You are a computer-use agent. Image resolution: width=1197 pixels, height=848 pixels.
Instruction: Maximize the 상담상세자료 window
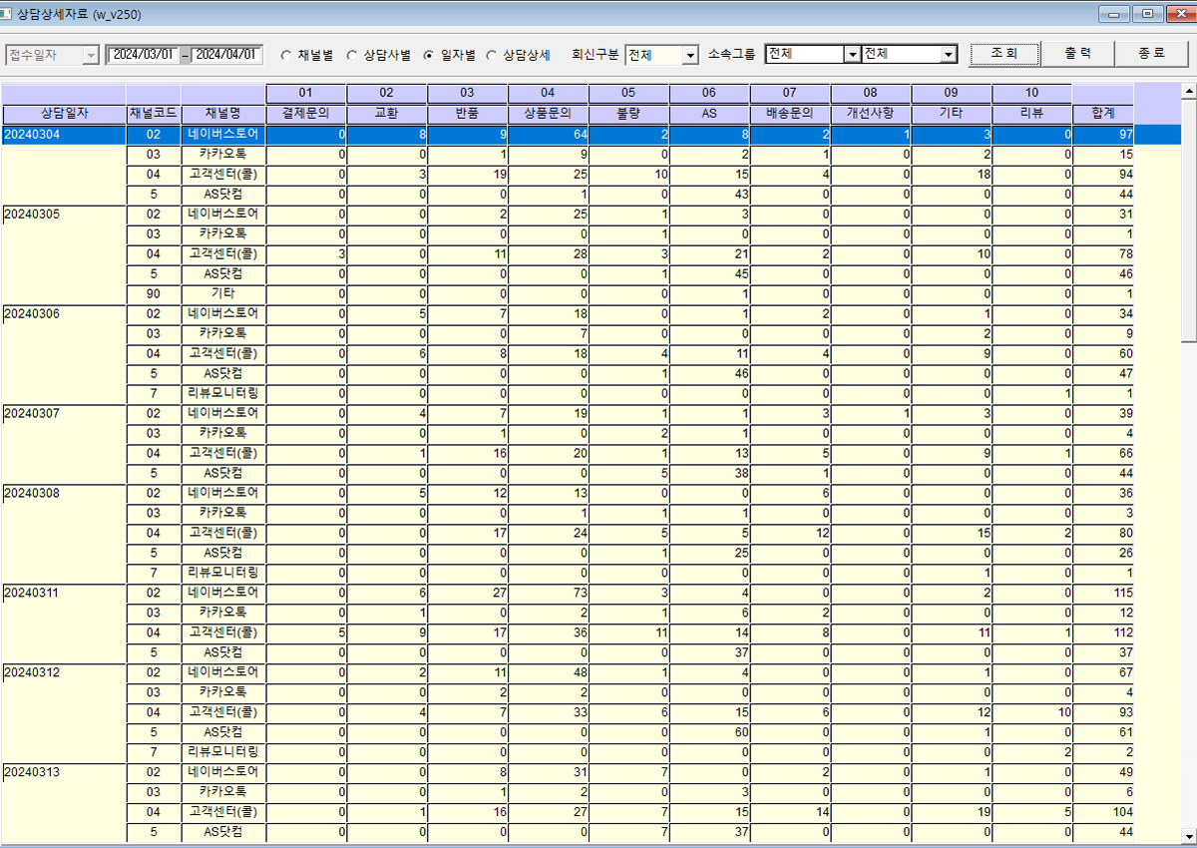click(1148, 14)
